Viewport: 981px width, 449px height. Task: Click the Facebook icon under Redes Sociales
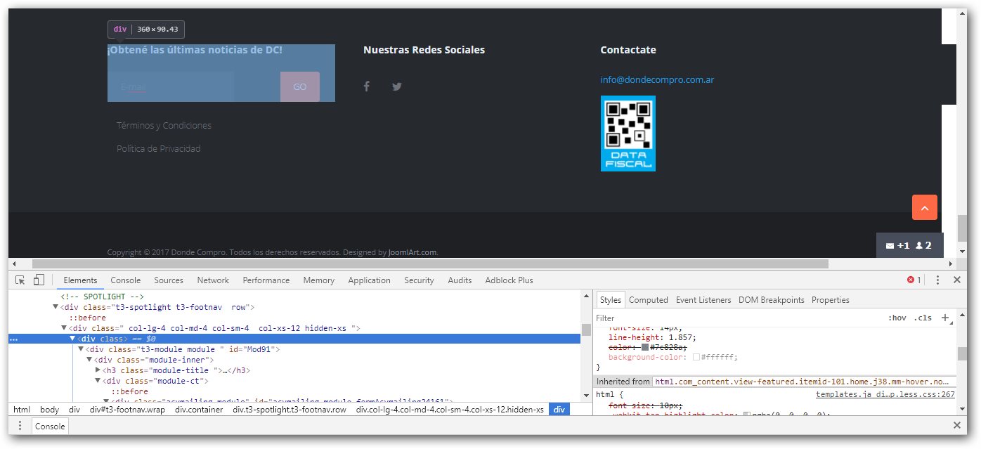point(366,86)
